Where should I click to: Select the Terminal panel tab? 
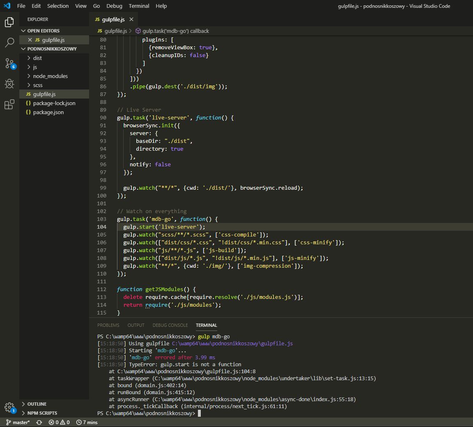pyautogui.click(x=207, y=325)
